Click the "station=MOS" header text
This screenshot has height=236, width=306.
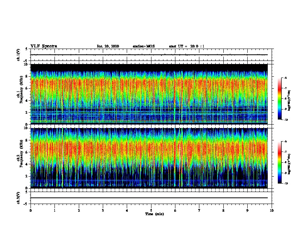144,46
